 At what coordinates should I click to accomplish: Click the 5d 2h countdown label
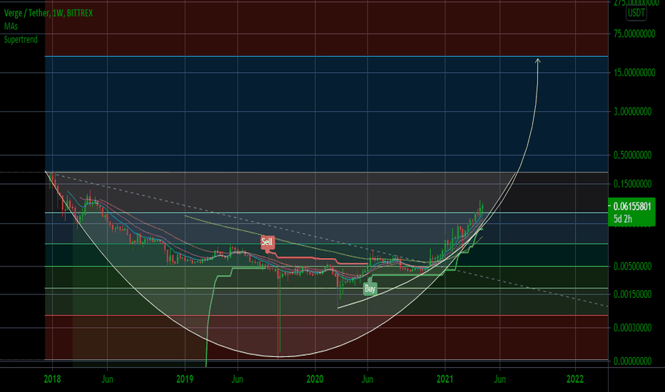(x=623, y=219)
